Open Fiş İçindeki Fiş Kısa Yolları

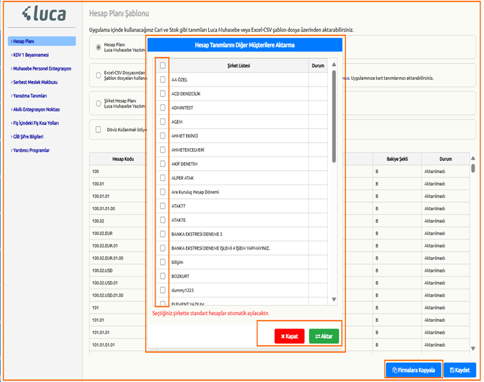point(34,123)
